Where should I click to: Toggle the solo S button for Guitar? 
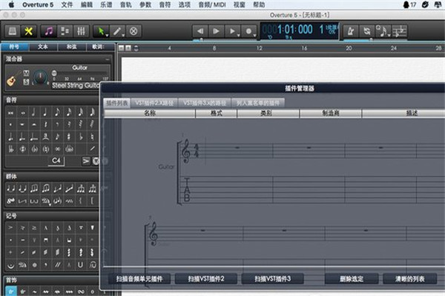26,82
